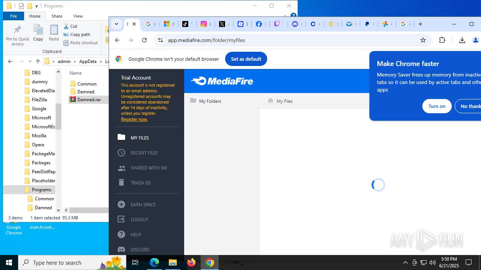481x270 pixels.
Task: Open Chrome tab search dropdown
Action: click(116, 24)
